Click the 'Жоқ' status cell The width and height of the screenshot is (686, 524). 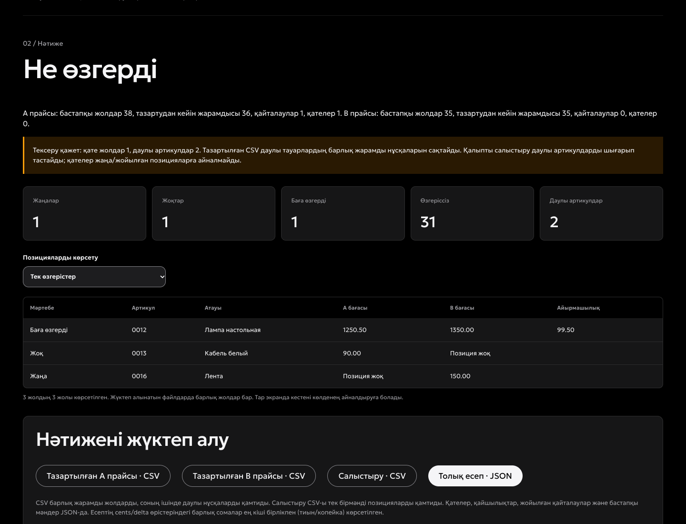pyautogui.click(x=37, y=353)
